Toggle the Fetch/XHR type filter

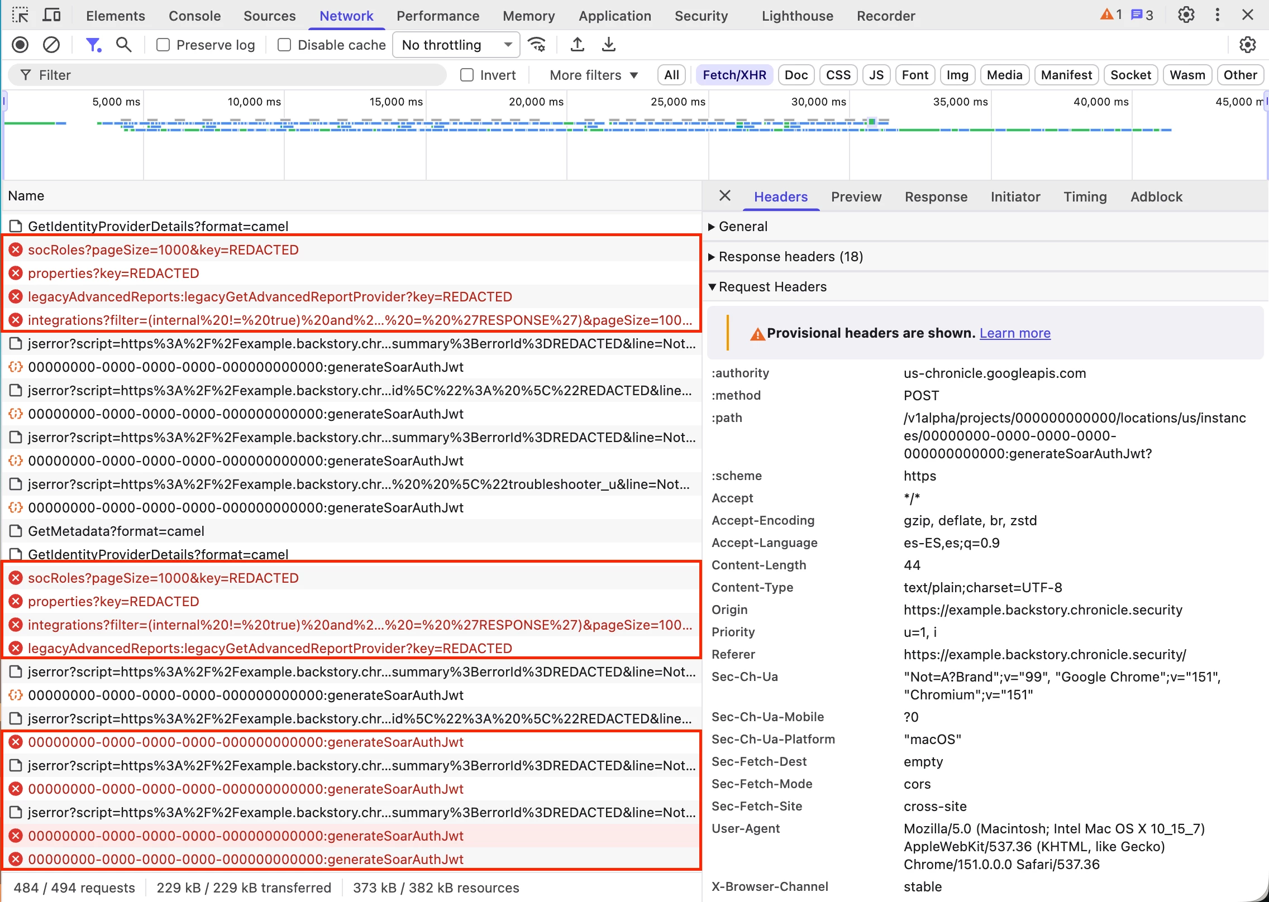[x=734, y=75]
